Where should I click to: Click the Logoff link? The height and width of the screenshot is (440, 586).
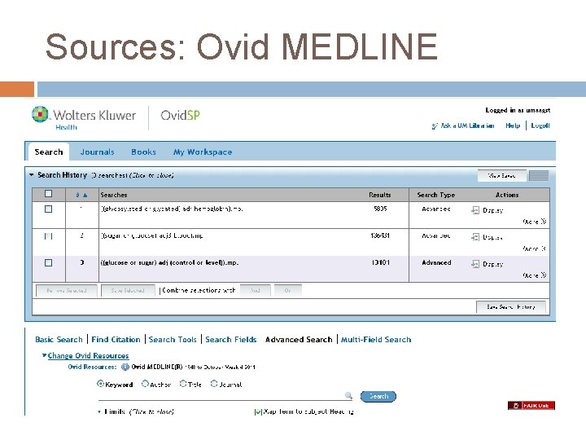(540, 125)
